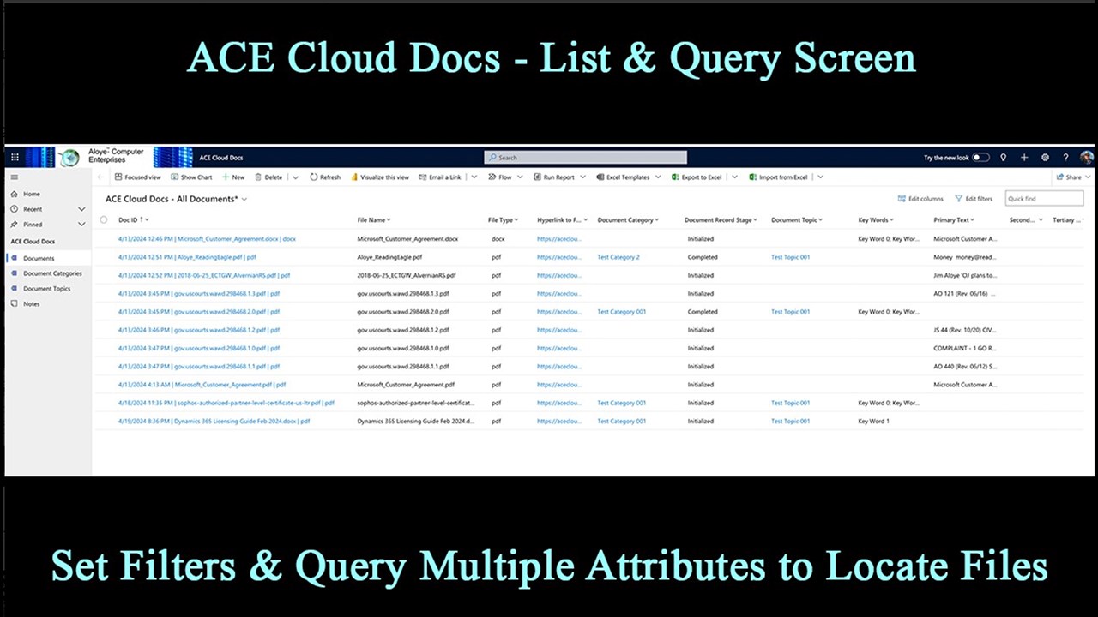Open the All Documents view selector
Viewport: 1098px width, 617px height.
pyautogui.click(x=176, y=199)
